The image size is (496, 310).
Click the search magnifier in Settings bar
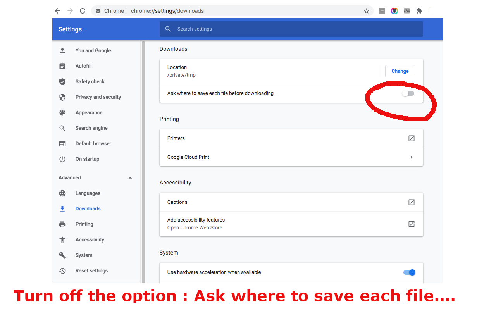click(x=168, y=29)
